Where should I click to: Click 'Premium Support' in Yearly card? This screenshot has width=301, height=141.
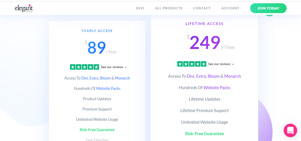[x=97, y=109]
